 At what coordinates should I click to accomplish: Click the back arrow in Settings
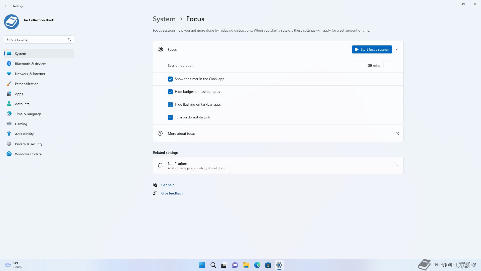point(6,6)
